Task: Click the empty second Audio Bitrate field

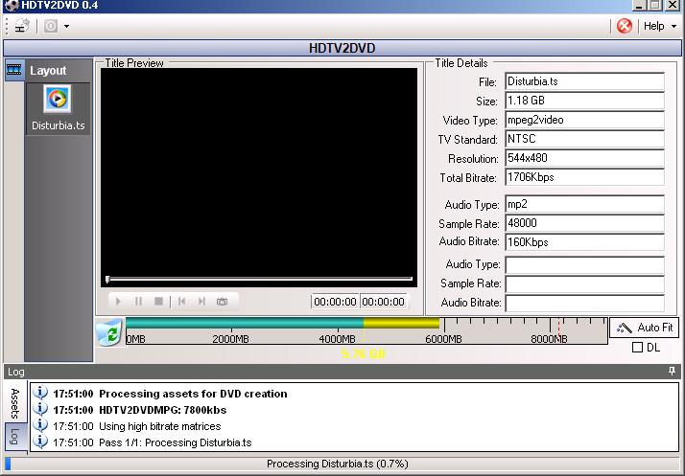Action: 584,304
